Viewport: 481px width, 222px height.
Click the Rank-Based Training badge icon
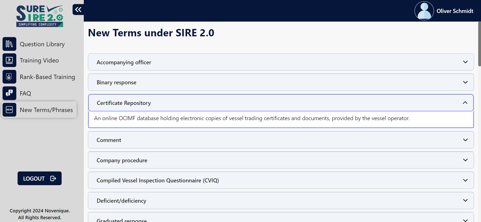(x=9, y=77)
